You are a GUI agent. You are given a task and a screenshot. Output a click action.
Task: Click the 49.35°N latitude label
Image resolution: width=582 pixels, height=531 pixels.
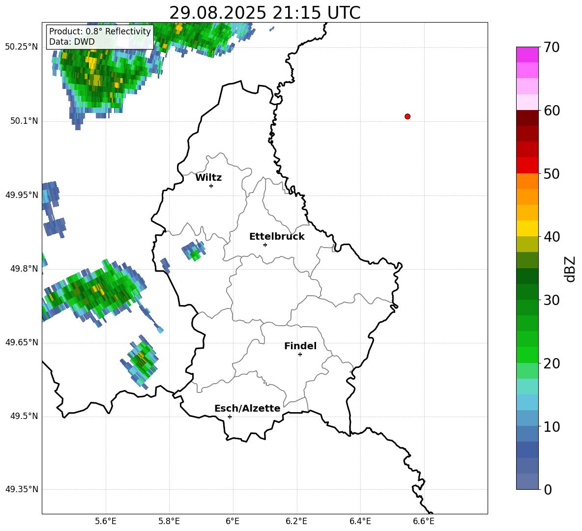22,489
